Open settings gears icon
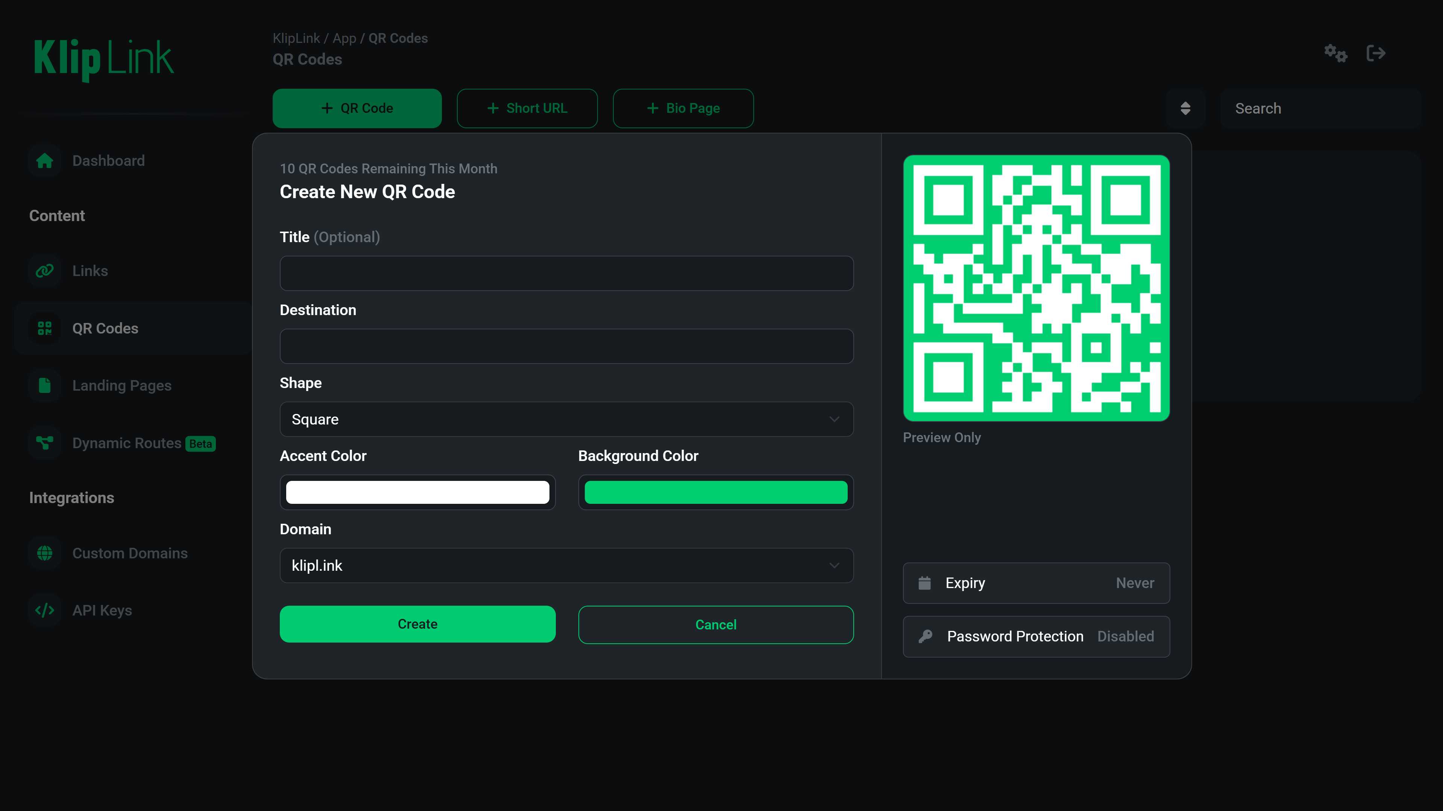Image resolution: width=1443 pixels, height=811 pixels. (1336, 53)
